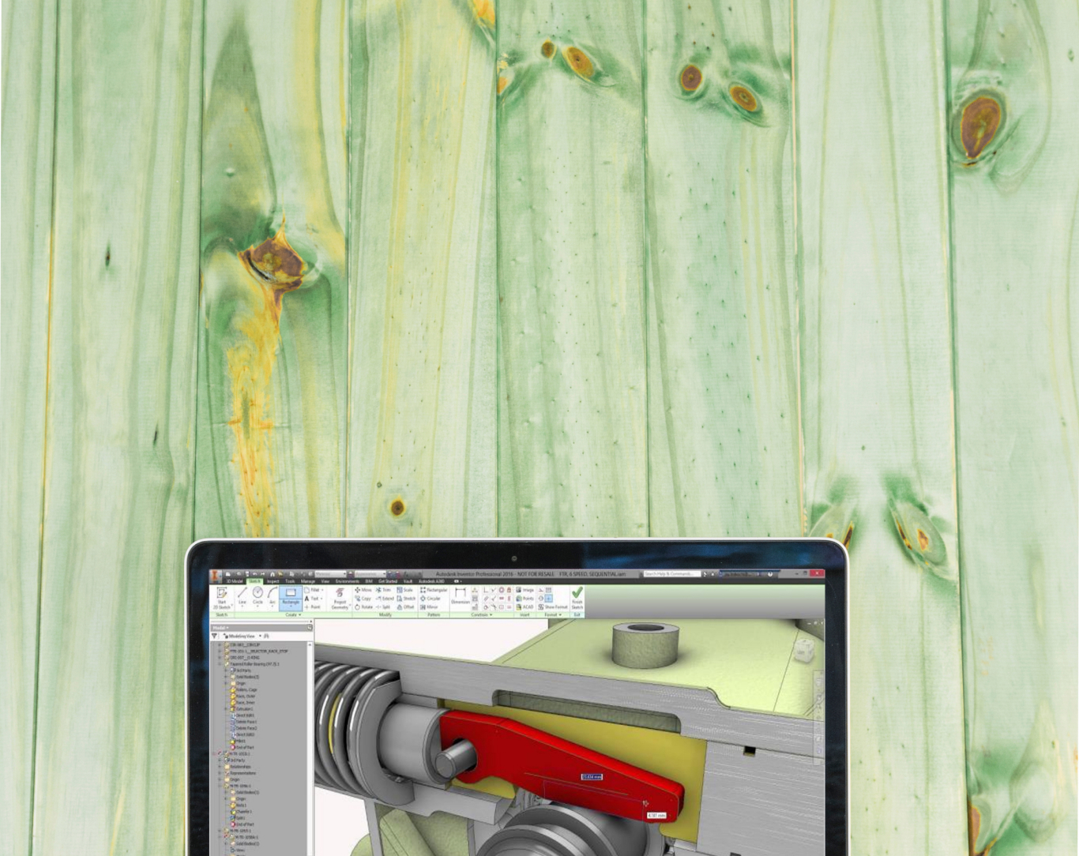
Task: Click the filter icon in the Model browser
Action: 214,636
